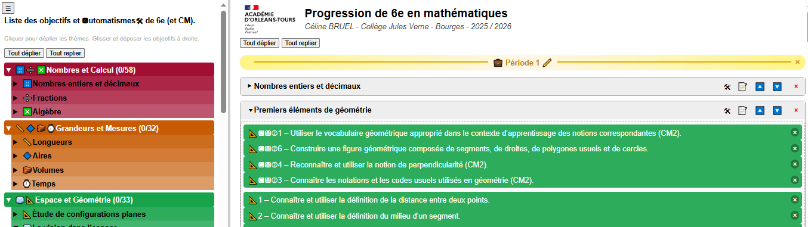Move Premiers éléments de géométrie down with the blue arrow
The height and width of the screenshot is (227, 808).
click(x=777, y=110)
